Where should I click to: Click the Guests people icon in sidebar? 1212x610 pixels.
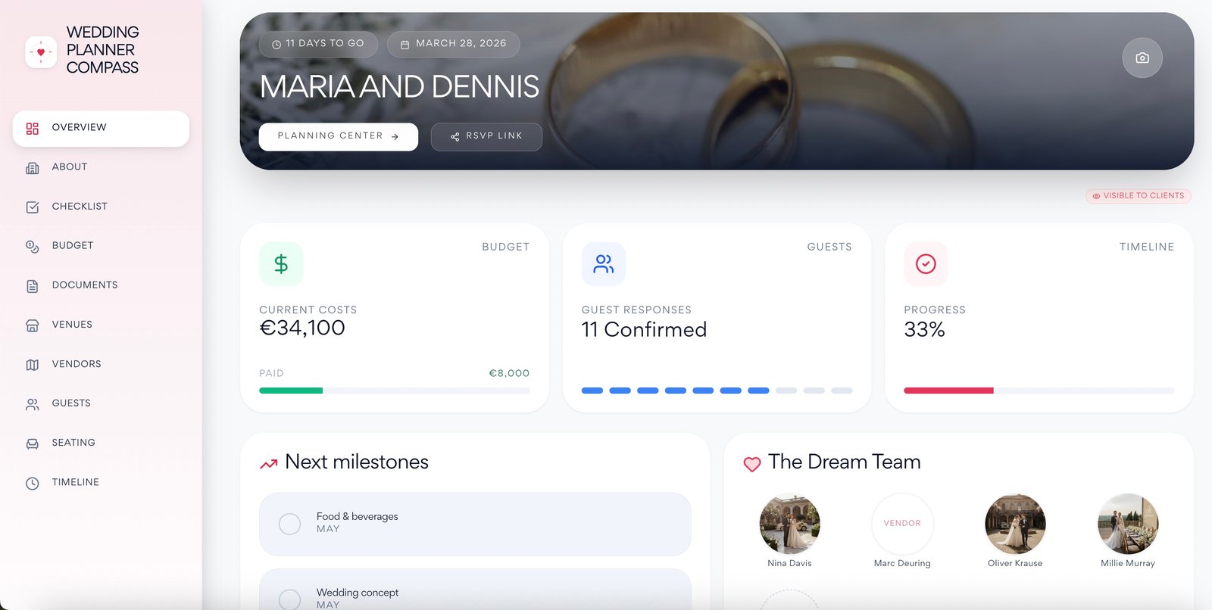[32, 404]
